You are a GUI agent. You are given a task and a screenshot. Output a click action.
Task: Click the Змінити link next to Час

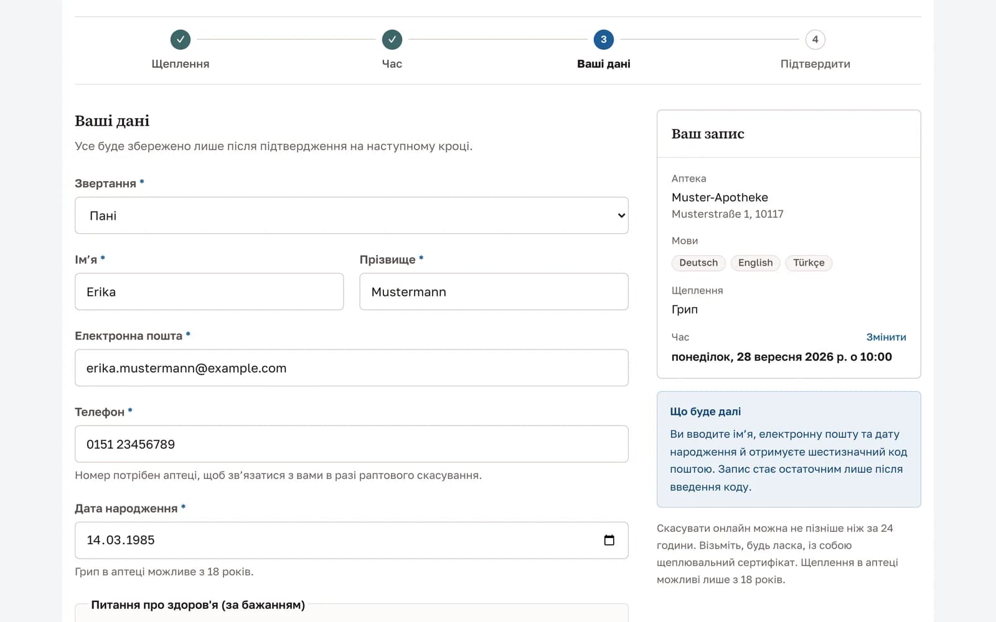click(x=886, y=337)
